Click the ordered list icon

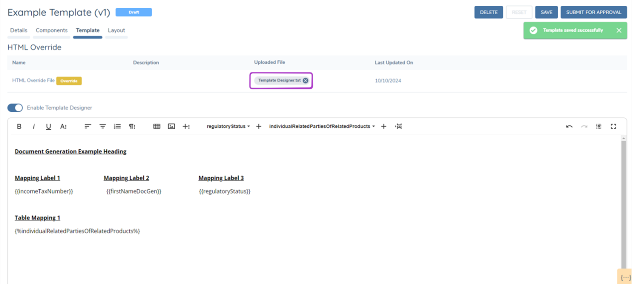pyautogui.click(x=117, y=126)
